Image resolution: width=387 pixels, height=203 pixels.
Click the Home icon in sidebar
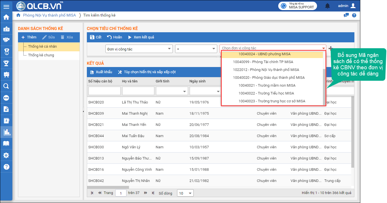[6, 17]
